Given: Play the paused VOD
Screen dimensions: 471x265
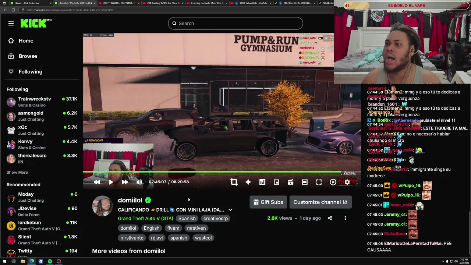Looking at the screenshot, I should [111, 182].
